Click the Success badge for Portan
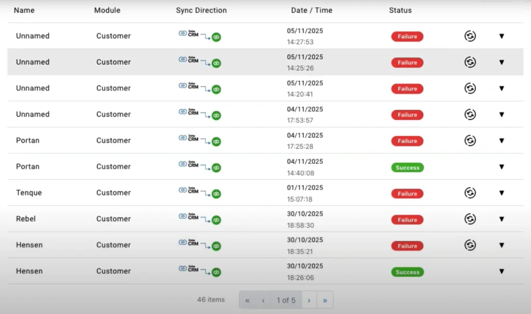The width and height of the screenshot is (531, 314). (x=407, y=167)
